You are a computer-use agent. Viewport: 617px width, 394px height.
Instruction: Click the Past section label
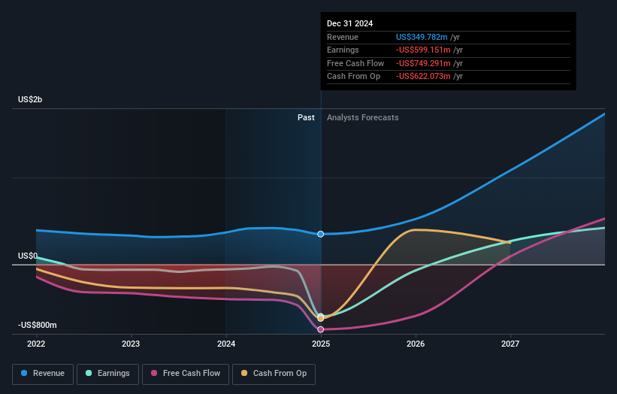coord(306,118)
